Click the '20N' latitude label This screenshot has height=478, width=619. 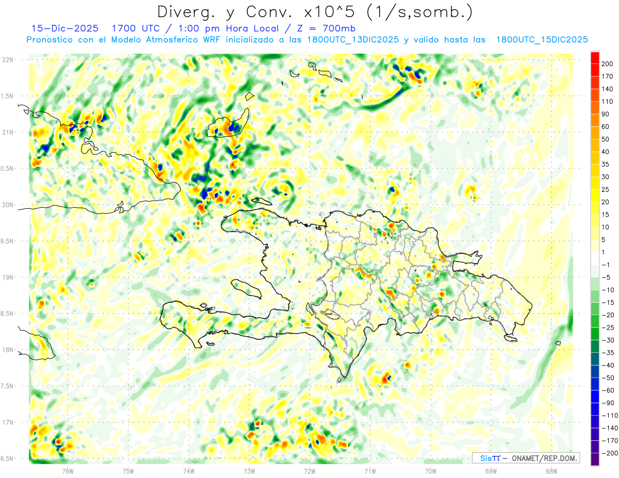click(8, 205)
